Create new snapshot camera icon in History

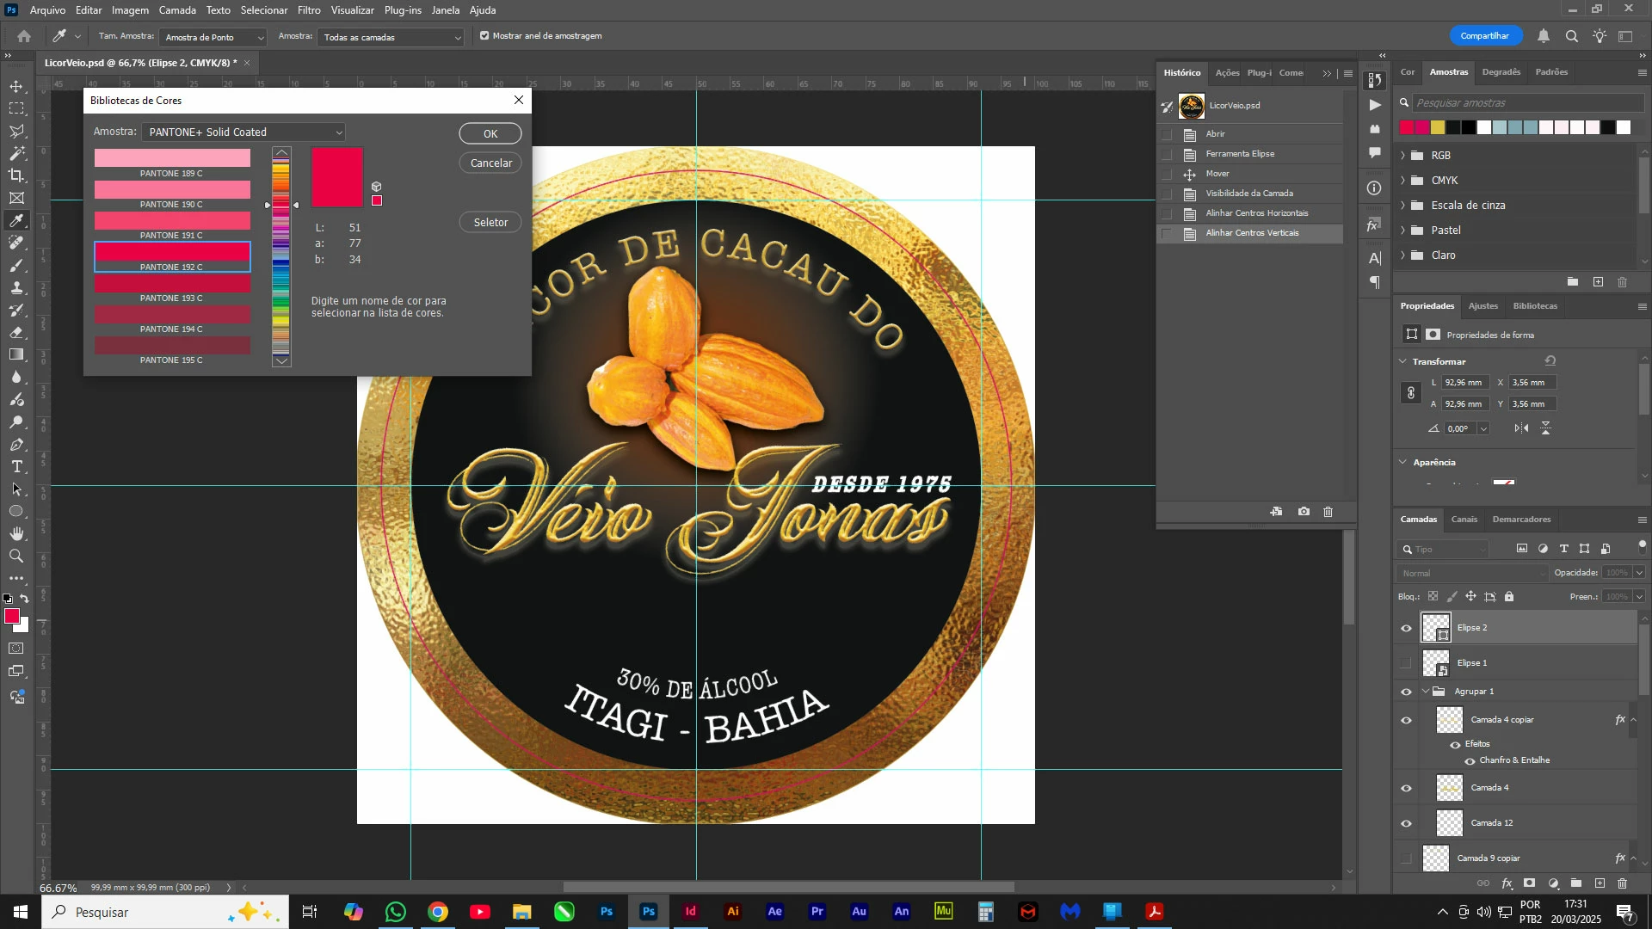pos(1304,512)
